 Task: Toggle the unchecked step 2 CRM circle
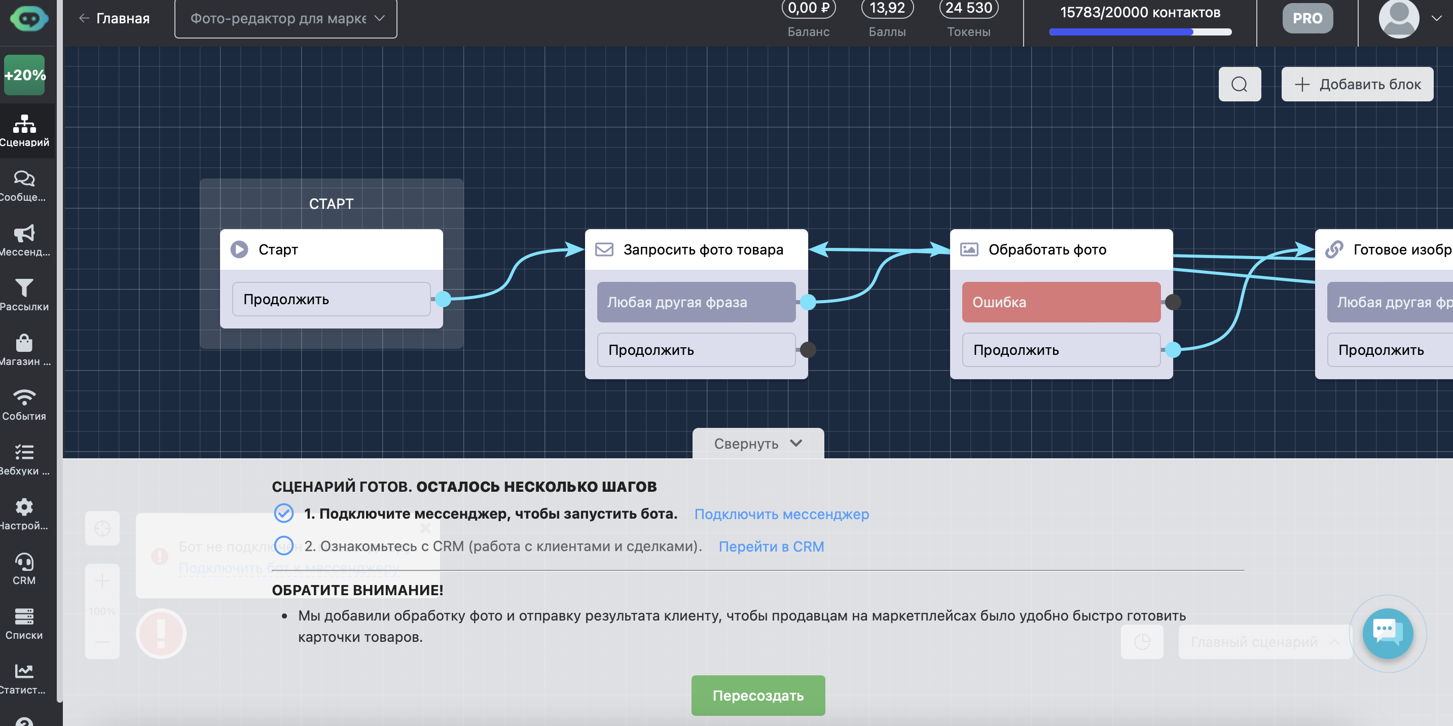284,546
